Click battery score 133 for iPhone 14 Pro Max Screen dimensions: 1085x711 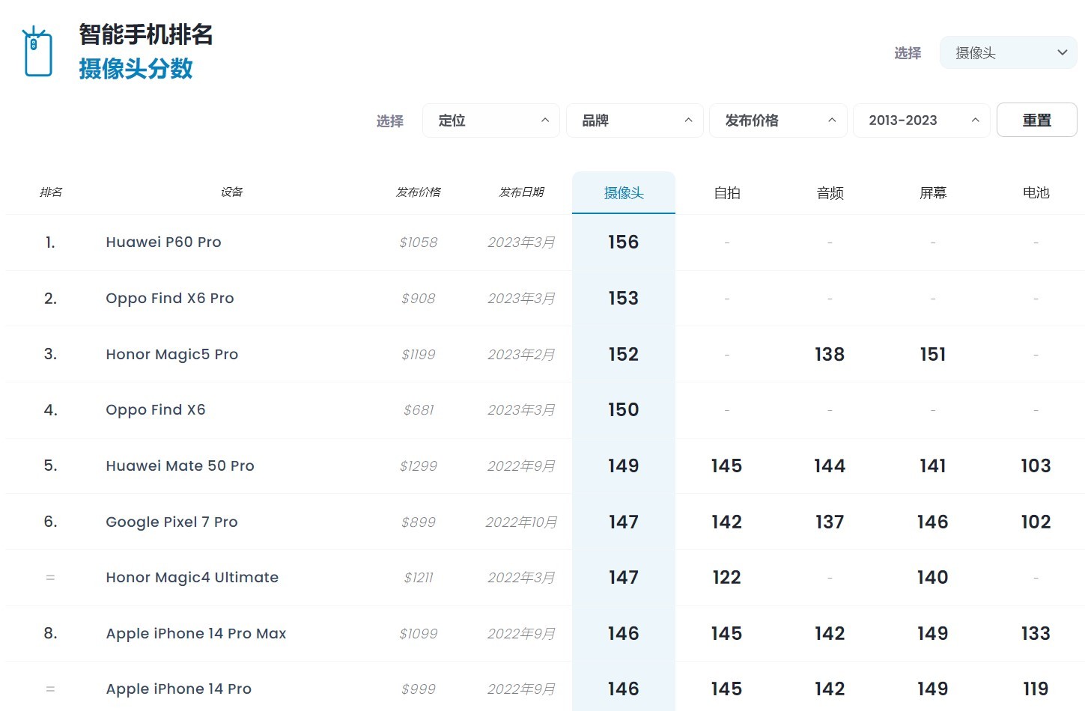[x=1036, y=633]
